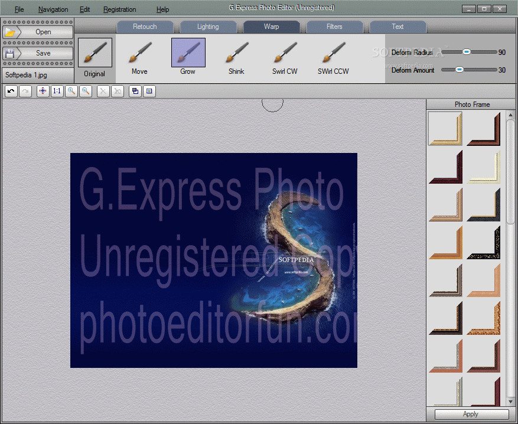Click the greyed X cancel icon
This screenshot has width=518, height=424.
tap(103, 91)
